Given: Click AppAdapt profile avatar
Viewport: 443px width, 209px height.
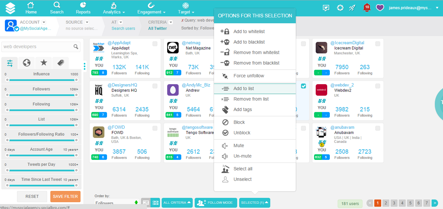Looking at the screenshot, I should [98, 48].
